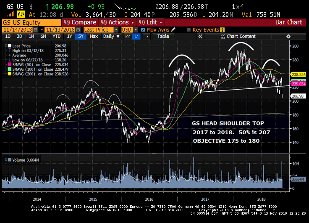Click the intraday sparkline mini chart
Image resolution: width=309 pixels, height=223 pixels.
tap(126, 7)
